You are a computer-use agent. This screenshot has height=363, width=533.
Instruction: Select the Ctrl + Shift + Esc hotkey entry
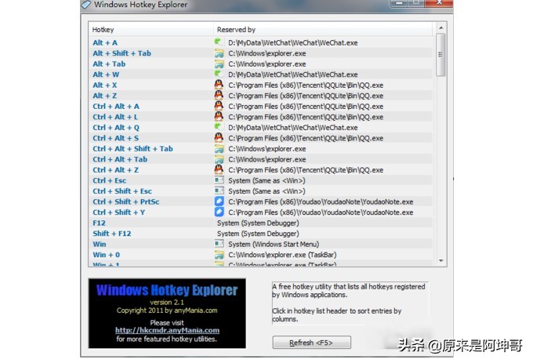(x=122, y=191)
